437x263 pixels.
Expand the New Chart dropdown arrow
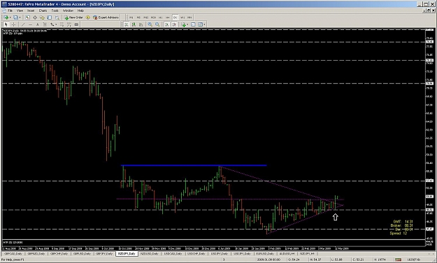(x=10, y=17)
